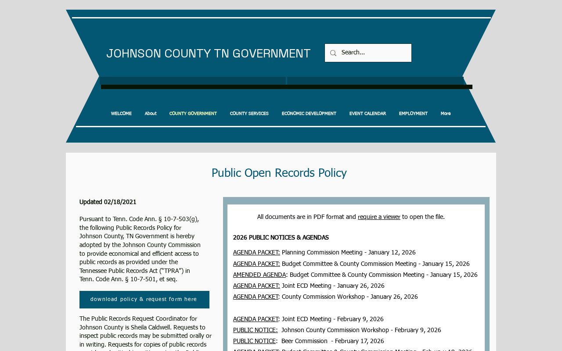
Task: Open the ECONOMIC DEVELOPMENT menu
Action: point(309,114)
